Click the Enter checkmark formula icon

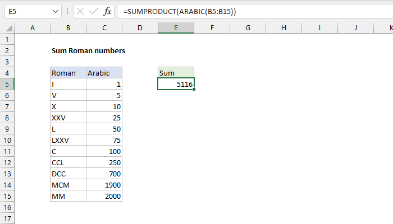[94, 11]
